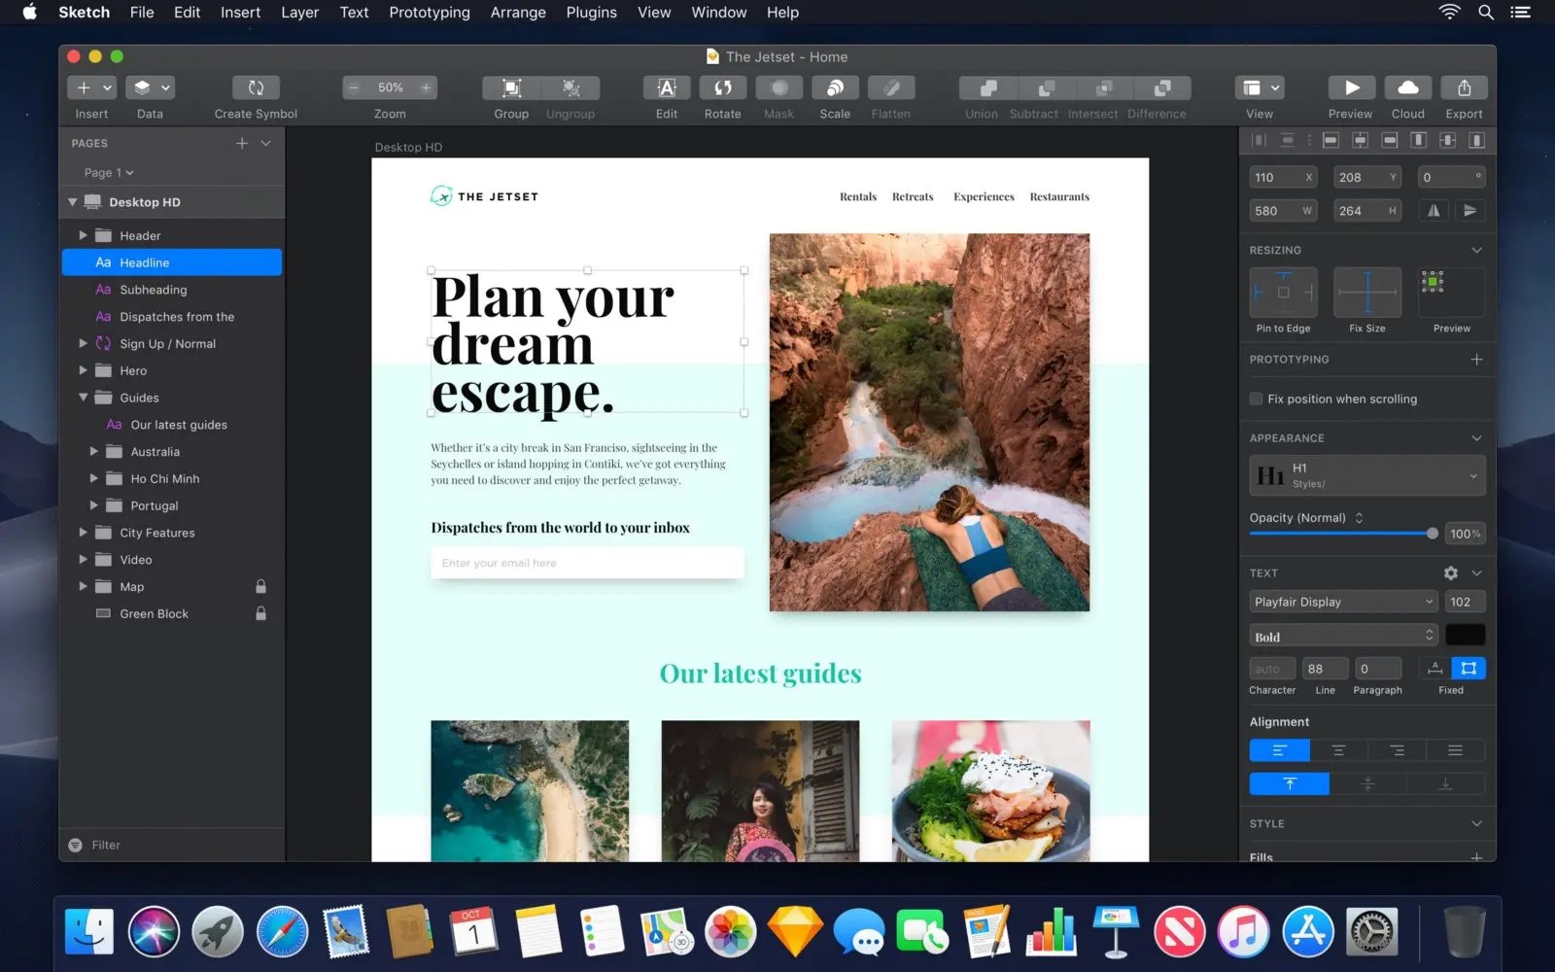
Task: Open Preview with the play icon
Action: point(1351,88)
